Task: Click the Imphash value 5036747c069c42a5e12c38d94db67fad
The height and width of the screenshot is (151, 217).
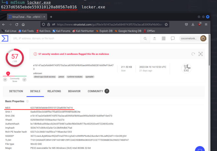Action: click(51, 128)
